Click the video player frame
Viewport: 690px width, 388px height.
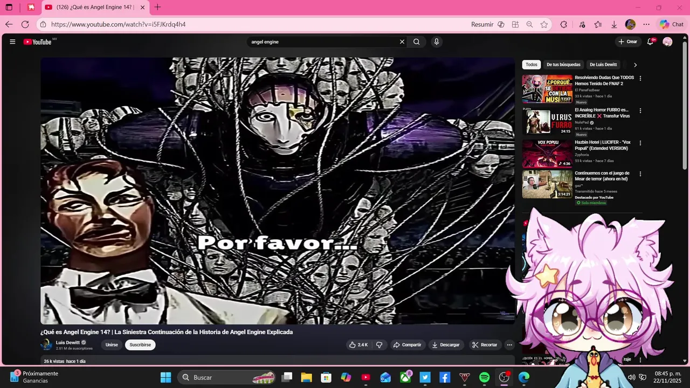(278, 191)
